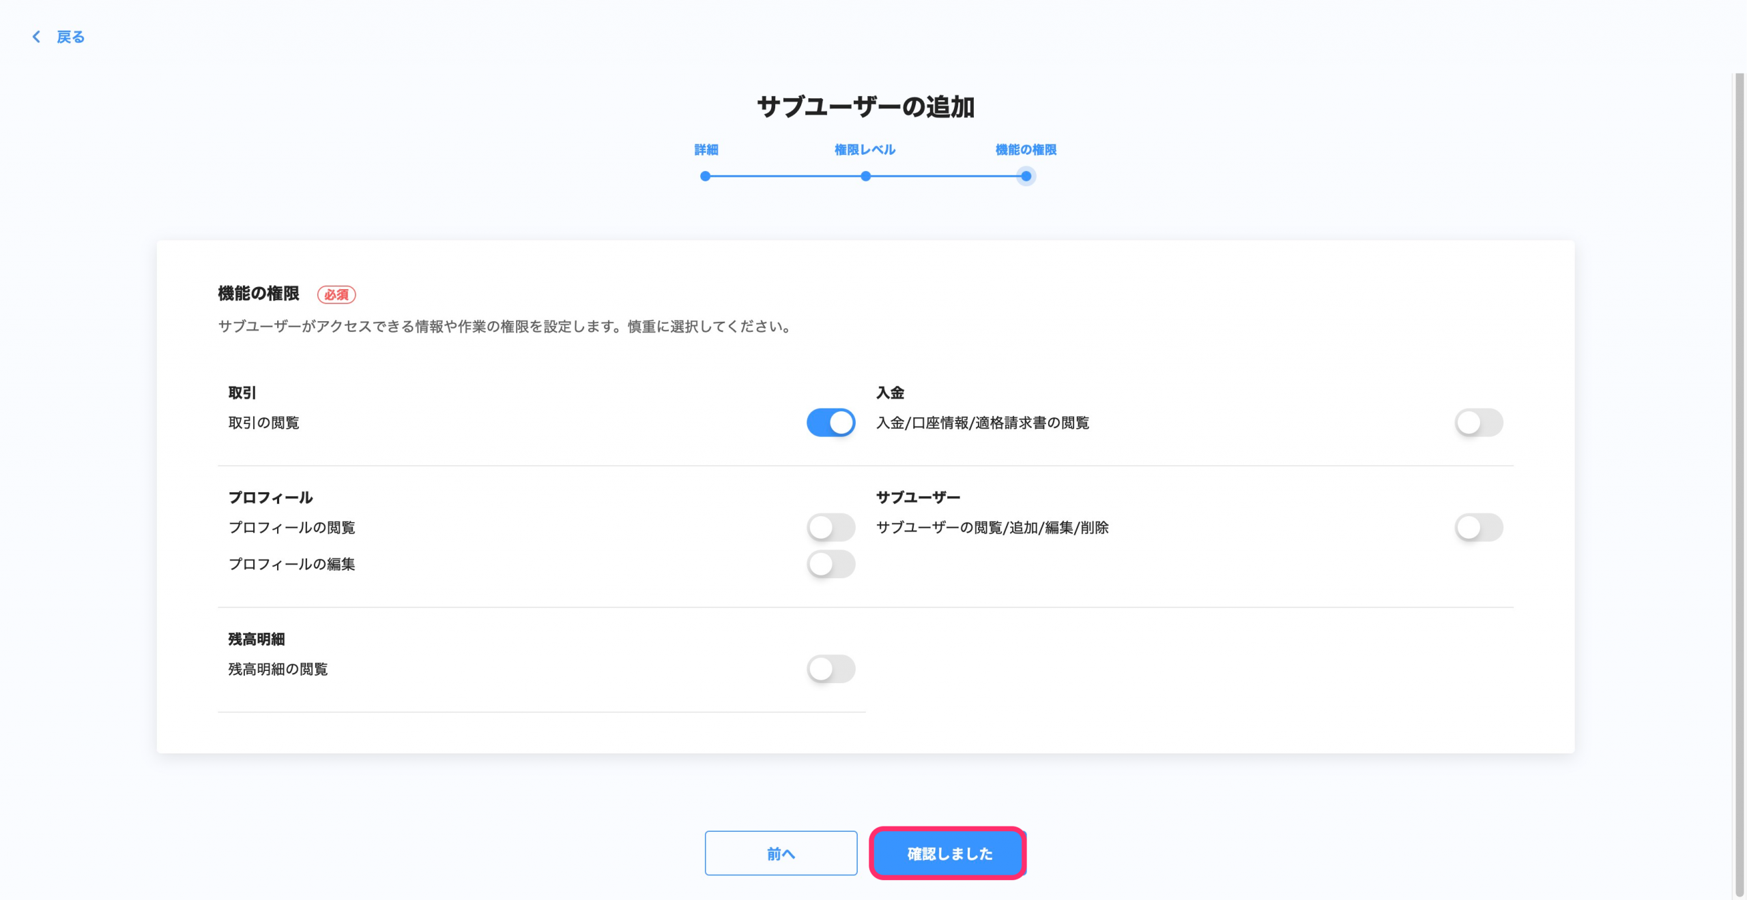Click the page vertical scrollbar
This screenshot has height=900, width=1747.
[x=1739, y=485]
